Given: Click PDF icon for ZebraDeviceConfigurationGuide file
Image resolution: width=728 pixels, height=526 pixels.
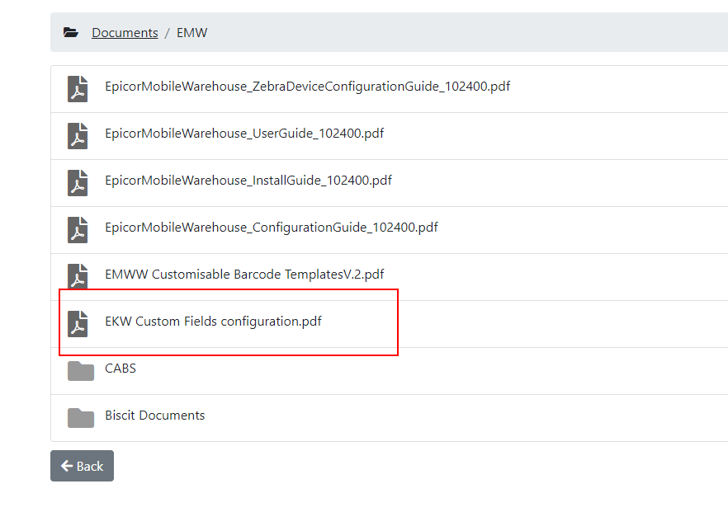Looking at the screenshot, I should pyautogui.click(x=78, y=88).
